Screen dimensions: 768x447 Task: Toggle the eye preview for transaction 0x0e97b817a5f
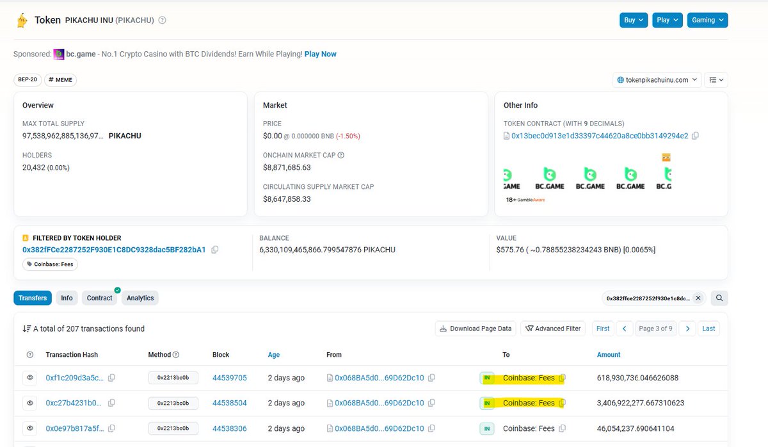30,428
